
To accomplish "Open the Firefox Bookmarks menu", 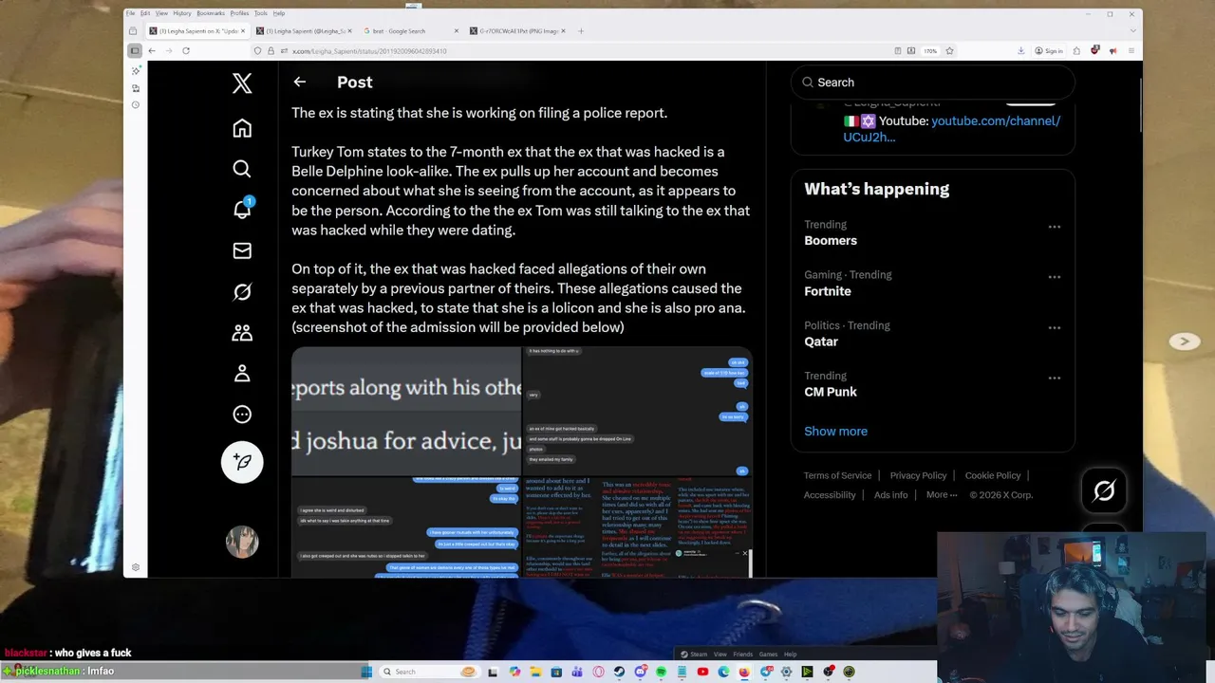I will click(x=211, y=13).
